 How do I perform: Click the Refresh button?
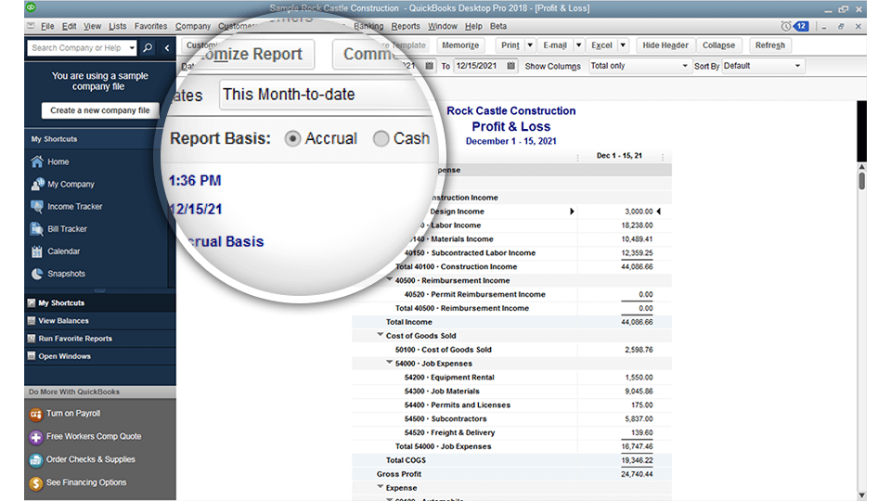(x=770, y=45)
